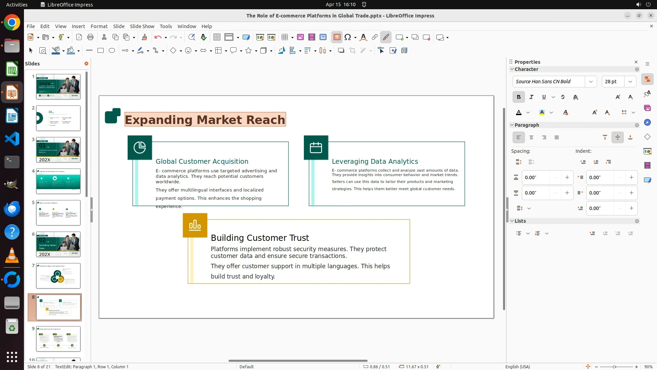The height and width of the screenshot is (370, 657).
Task: Select slide 7 thumbnail
Action: 58,276
